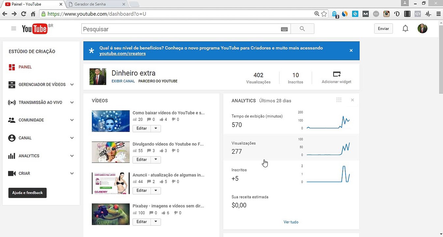Open Editar dropdown arrow for Pixabay video
The width and height of the screenshot is (443, 237).
point(156,222)
